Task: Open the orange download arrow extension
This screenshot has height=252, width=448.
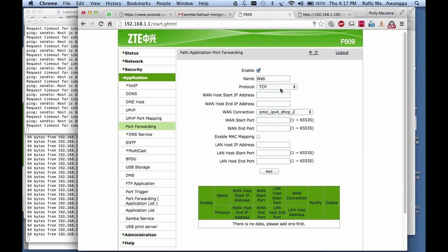Action: pyautogui.click(x=381, y=24)
